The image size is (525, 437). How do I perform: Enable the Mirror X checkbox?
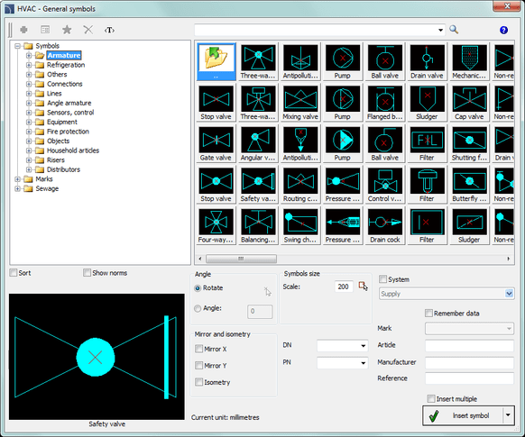pos(198,349)
